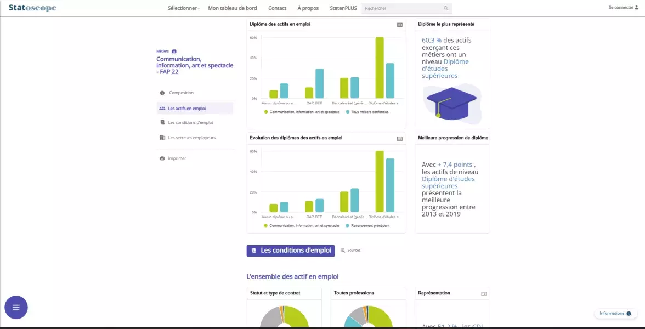Click the Représentation card table icon

click(484, 294)
